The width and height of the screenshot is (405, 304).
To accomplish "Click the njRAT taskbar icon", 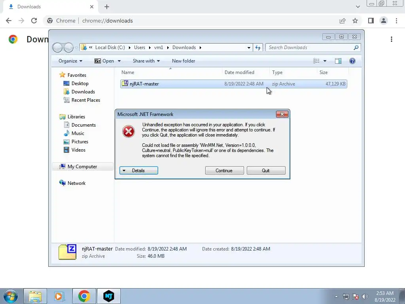I will coord(109,296).
